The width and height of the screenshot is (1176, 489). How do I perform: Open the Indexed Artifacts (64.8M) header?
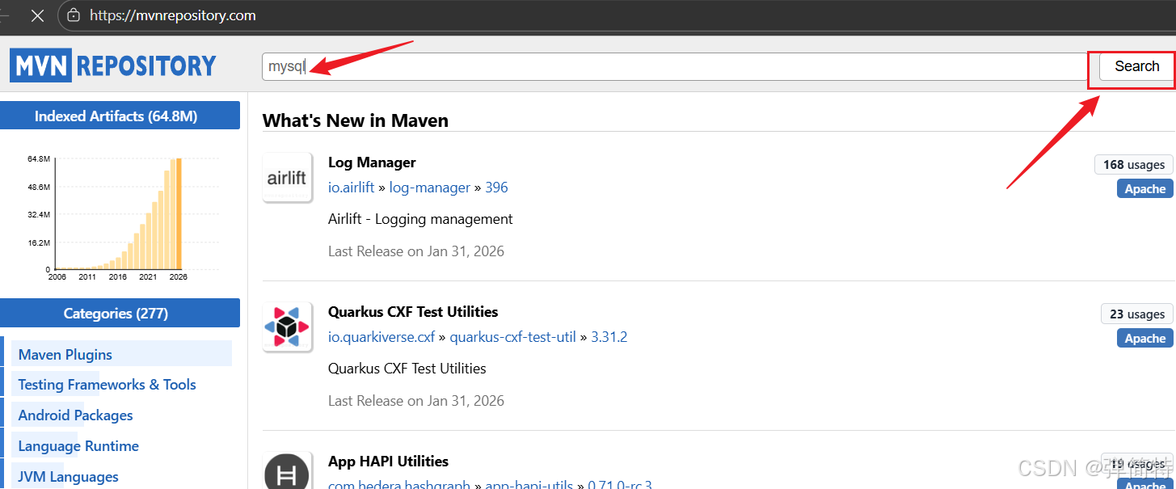point(120,116)
